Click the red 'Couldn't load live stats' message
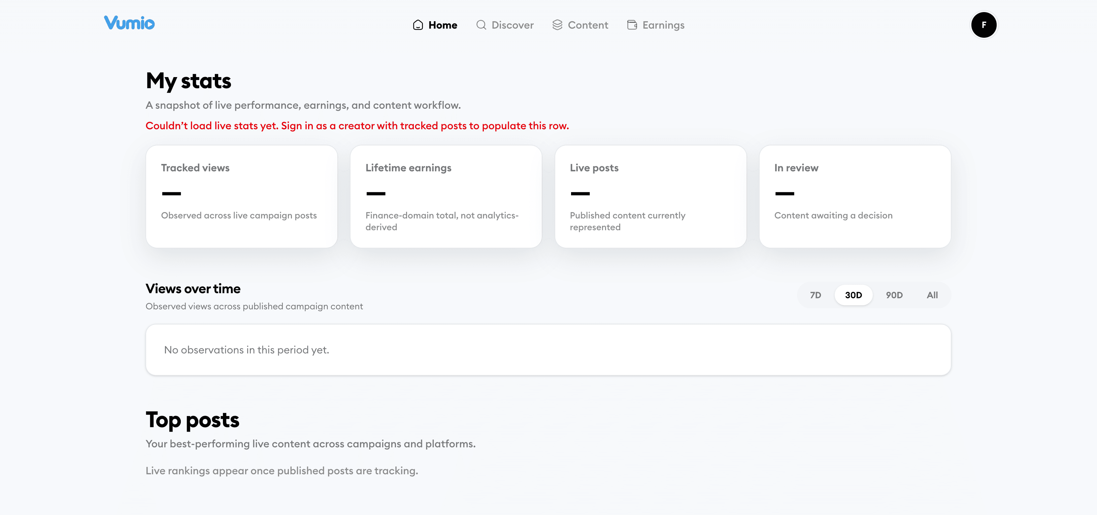Image resolution: width=1097 pixels, height=515 pixels. [x=357, y=126]
